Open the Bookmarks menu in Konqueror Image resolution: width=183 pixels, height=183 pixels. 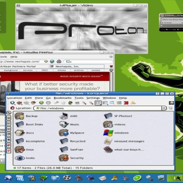63,98
